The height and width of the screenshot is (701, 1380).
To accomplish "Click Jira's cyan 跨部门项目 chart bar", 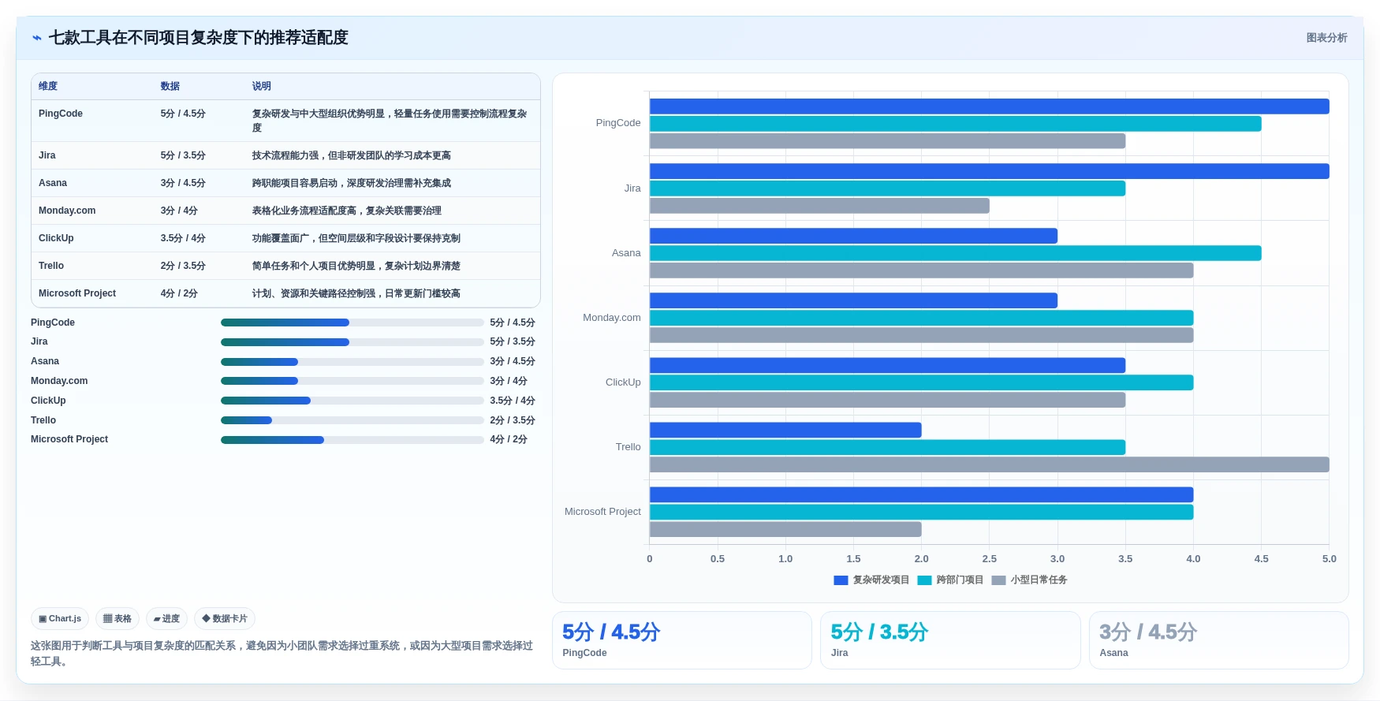I will [x=887, y=188].
